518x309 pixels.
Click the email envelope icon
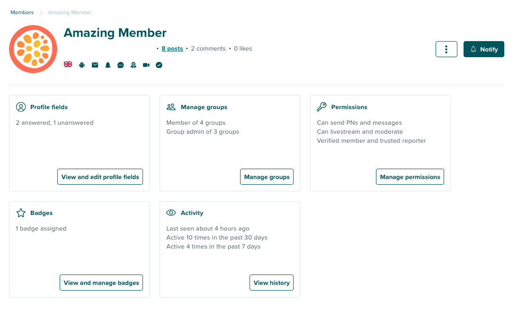[x=95, y=65]
